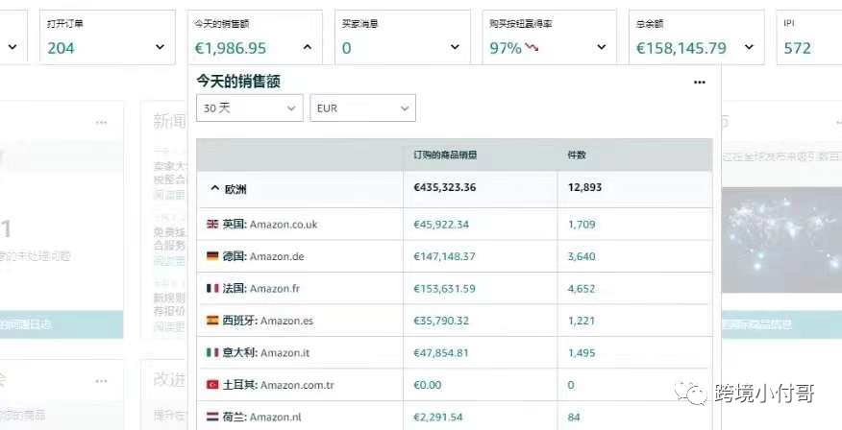Open the EUR currency dropdown
The height and width of the screenshot is (430, 842).
click(363, 107)
